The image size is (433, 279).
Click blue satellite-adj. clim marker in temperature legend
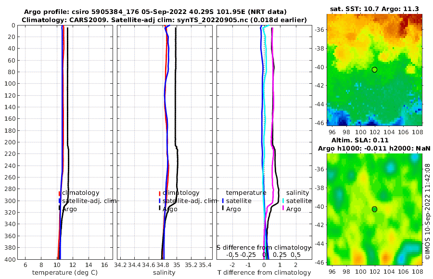tap(59, 201)
